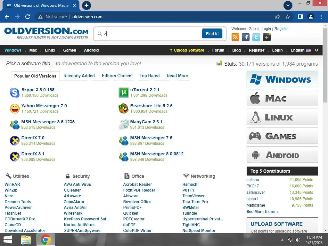Open Chrome three-dot menu
This screenshot has width=328, height=246.
321,17
